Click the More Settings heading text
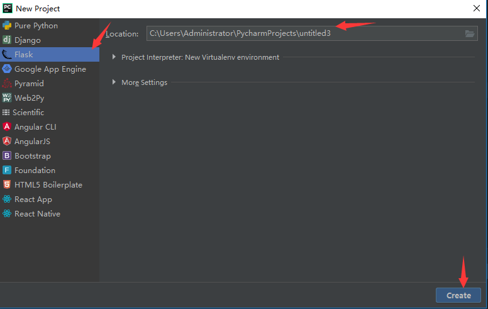The width and height of the screenshot is (488, 309). pos(145,82)
